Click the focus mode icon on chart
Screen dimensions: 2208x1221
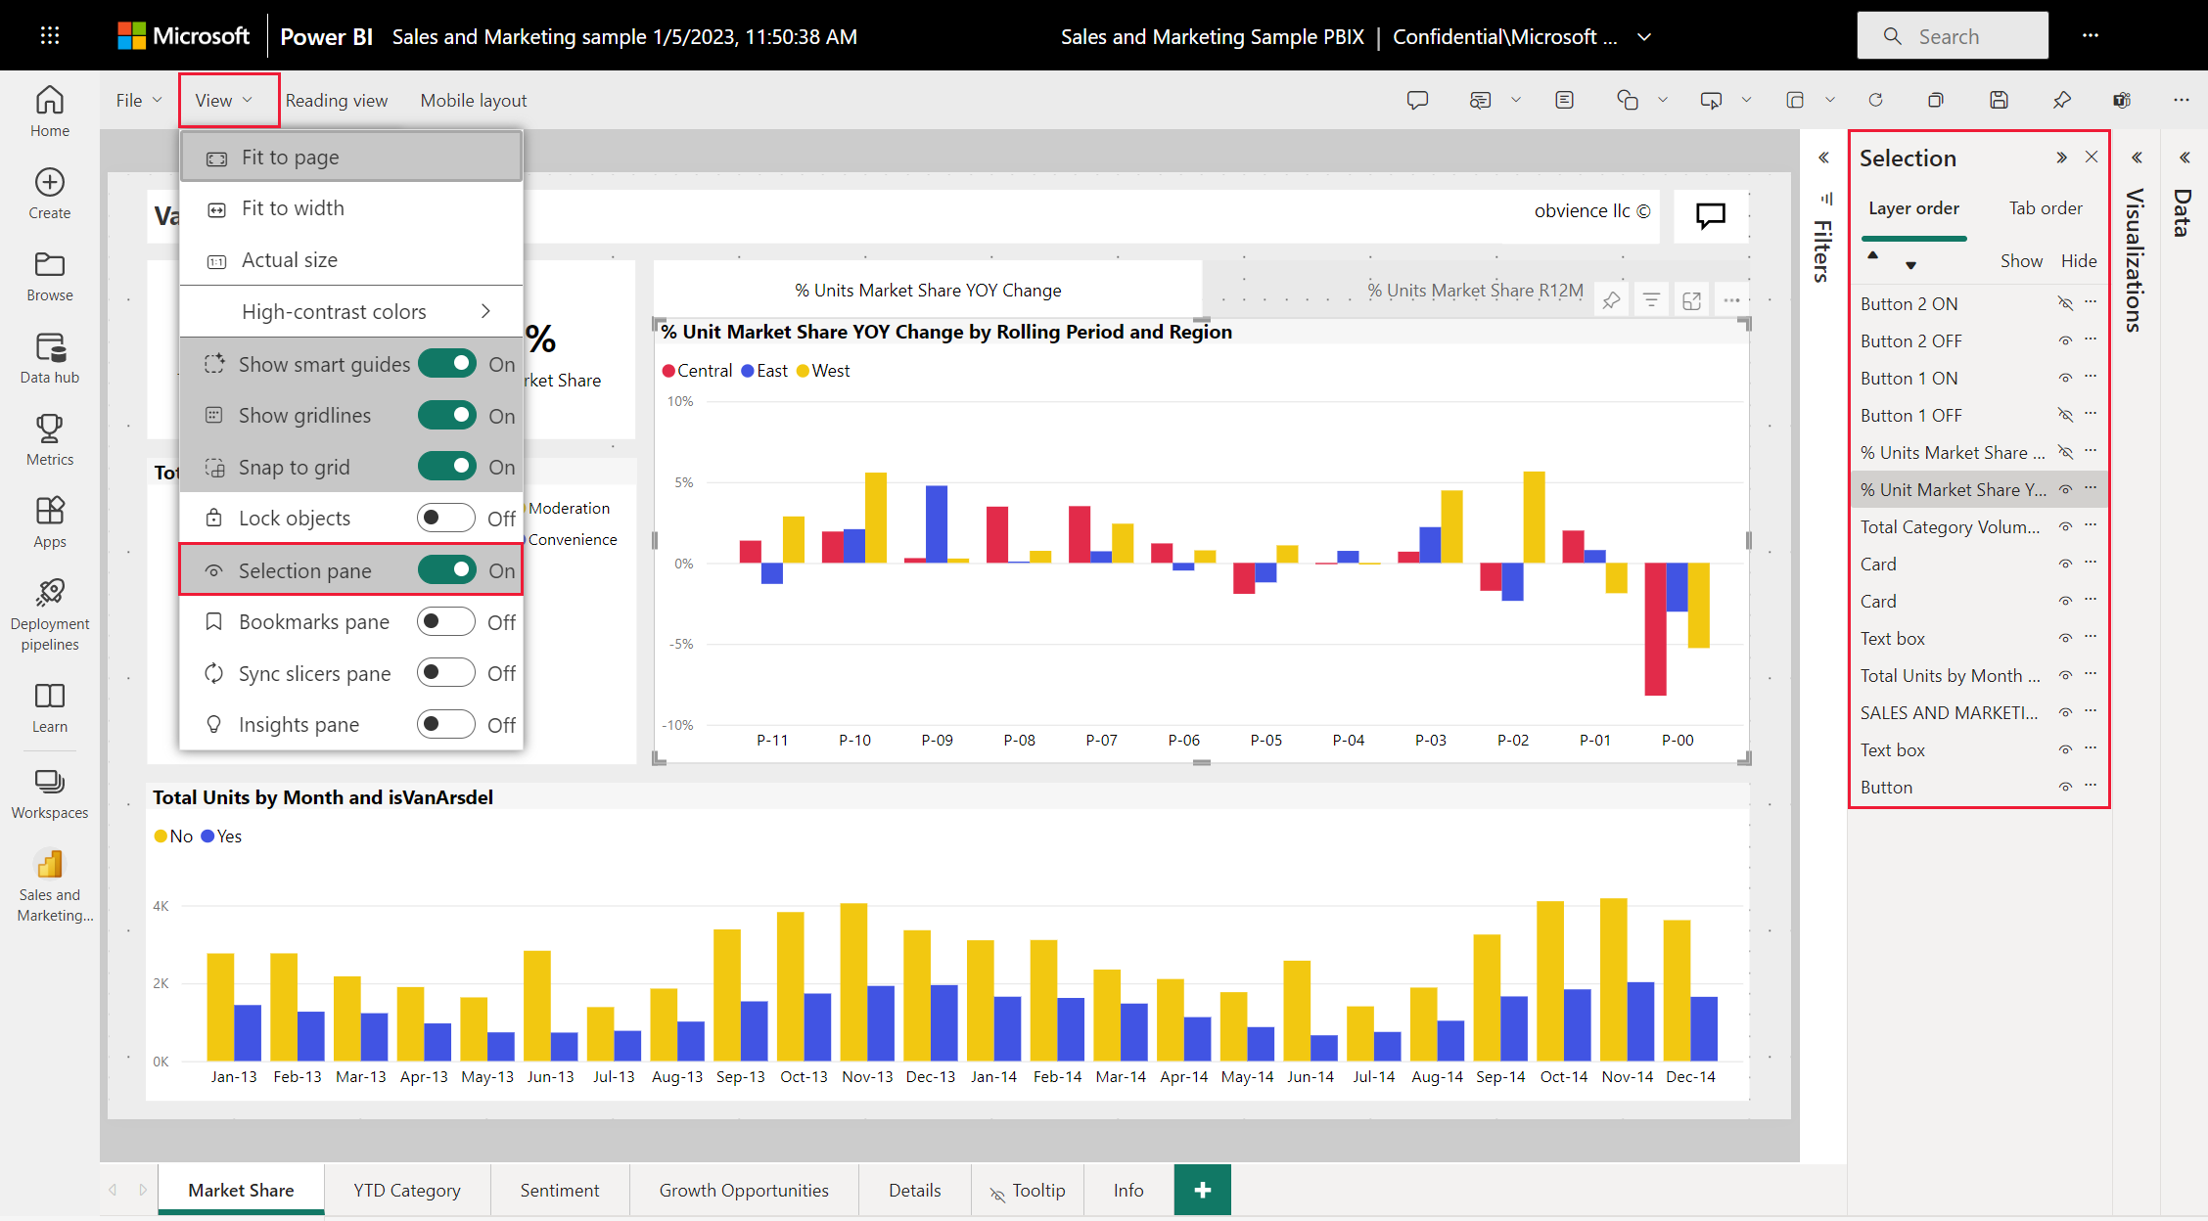coord(1692,300)
